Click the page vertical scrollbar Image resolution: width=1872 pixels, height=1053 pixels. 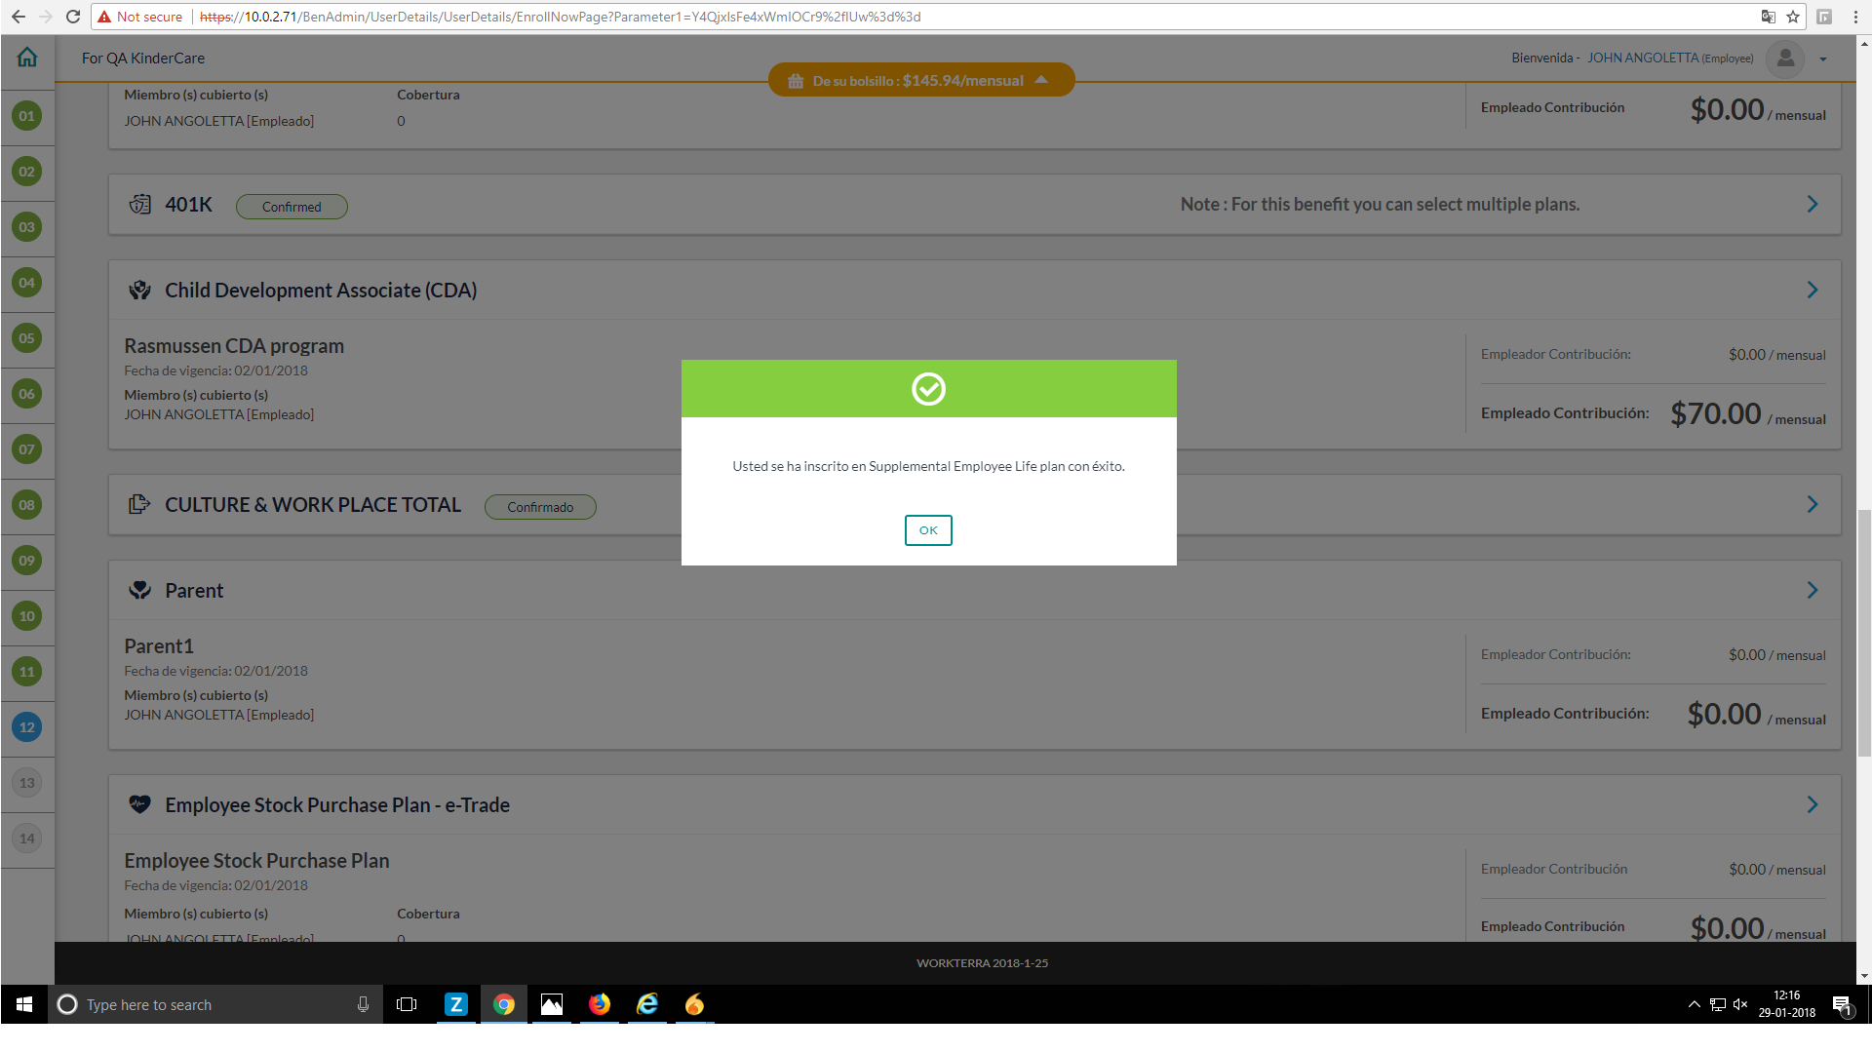(x=1864, y=632)
